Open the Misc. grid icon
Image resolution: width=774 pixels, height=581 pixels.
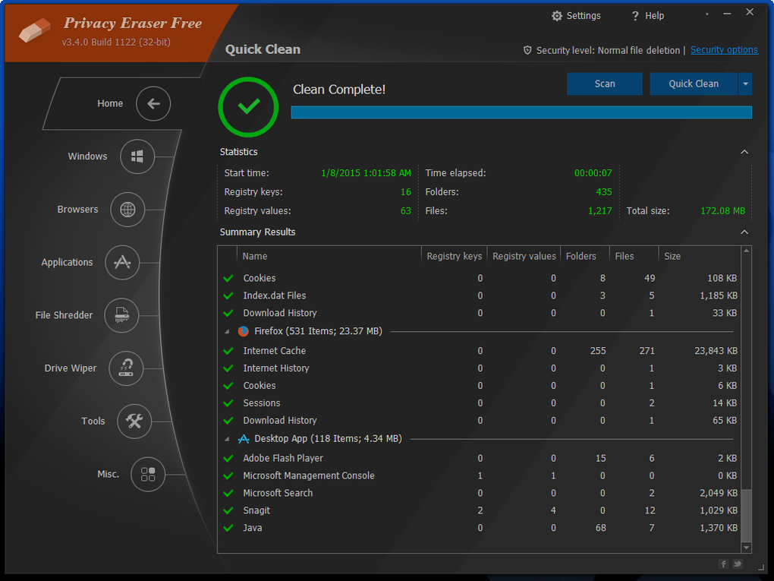[x=148, y=474]
